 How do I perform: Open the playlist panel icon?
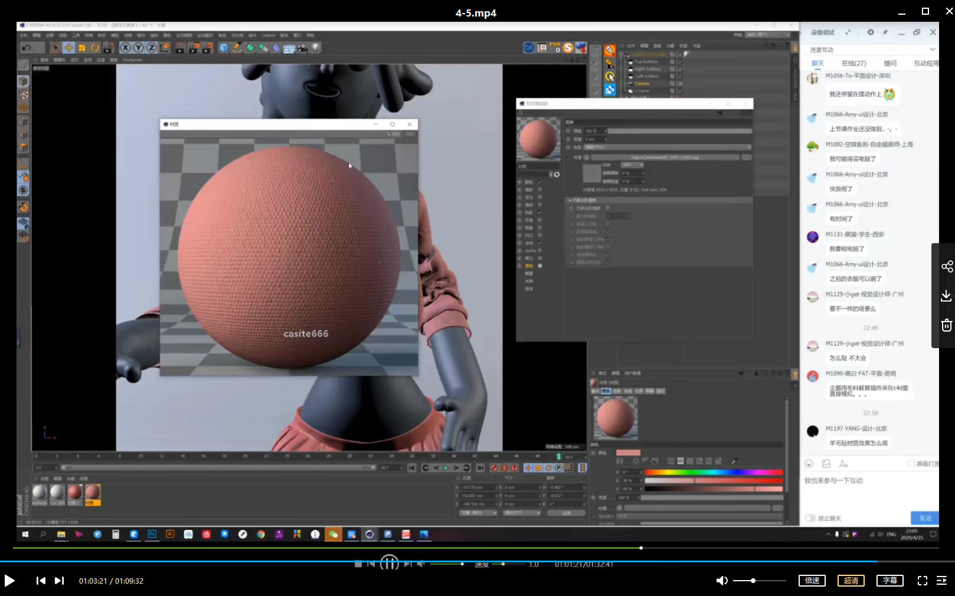[941, 581]
